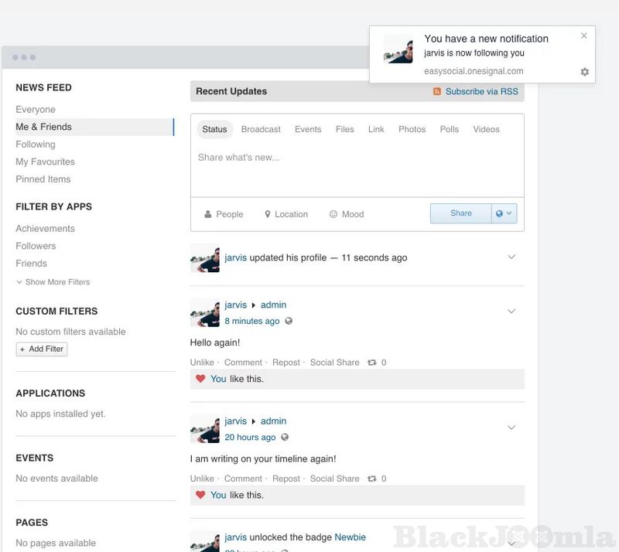
Task: Click the Add Filter button
Action: [x=42, y=349]
